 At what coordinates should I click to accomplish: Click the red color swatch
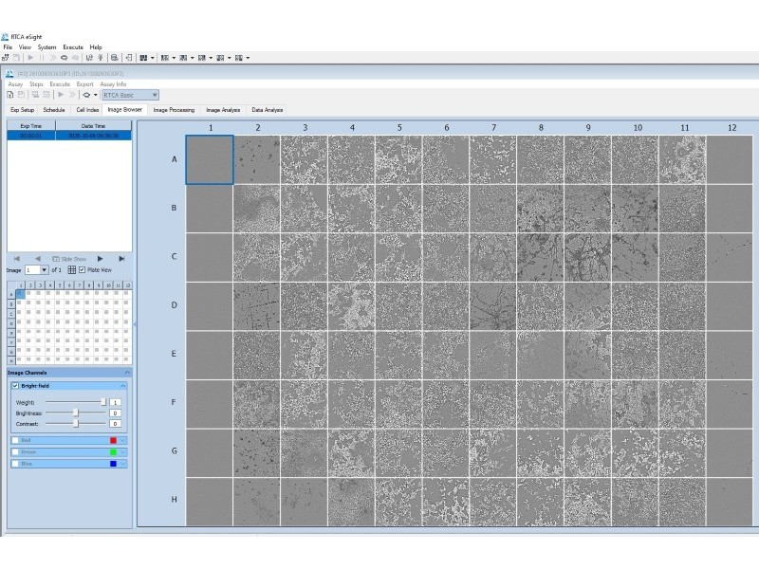[113, 440]
